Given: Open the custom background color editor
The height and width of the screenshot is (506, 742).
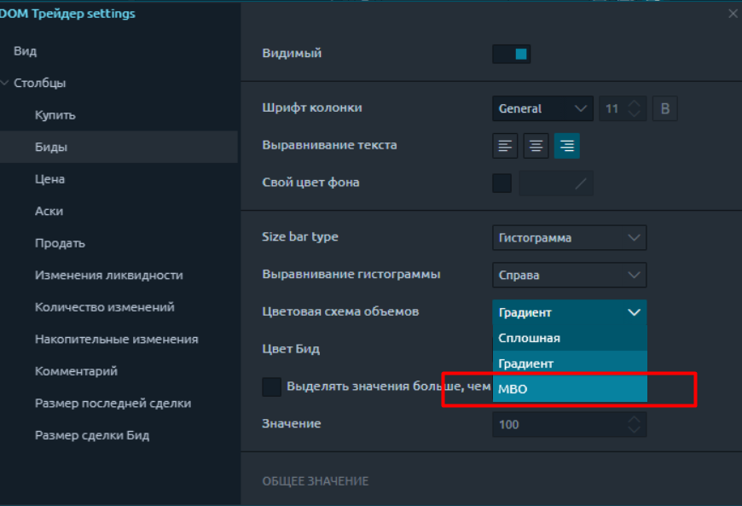Looking at the screenshot, I should click(556, 183).
